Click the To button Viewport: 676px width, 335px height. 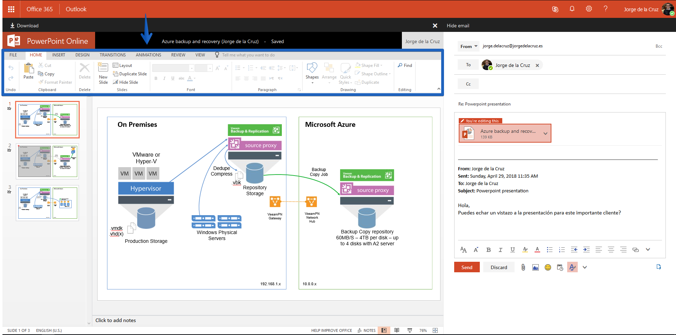[x=468, y=65]
